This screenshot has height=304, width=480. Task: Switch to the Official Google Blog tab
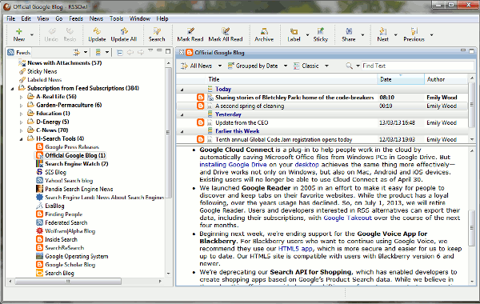pos(216,53)
